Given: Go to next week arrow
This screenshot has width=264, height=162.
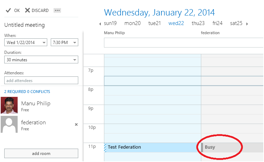Looking at the screenshot, I should point(247,24).
